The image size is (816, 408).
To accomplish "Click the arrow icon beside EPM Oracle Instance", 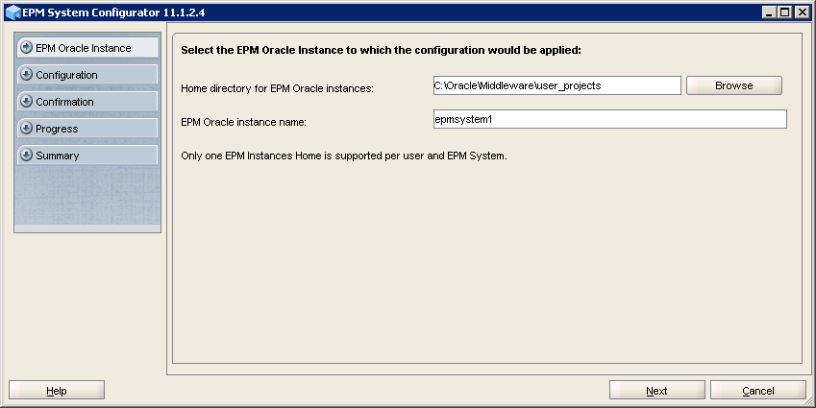I will click(27, 48).
